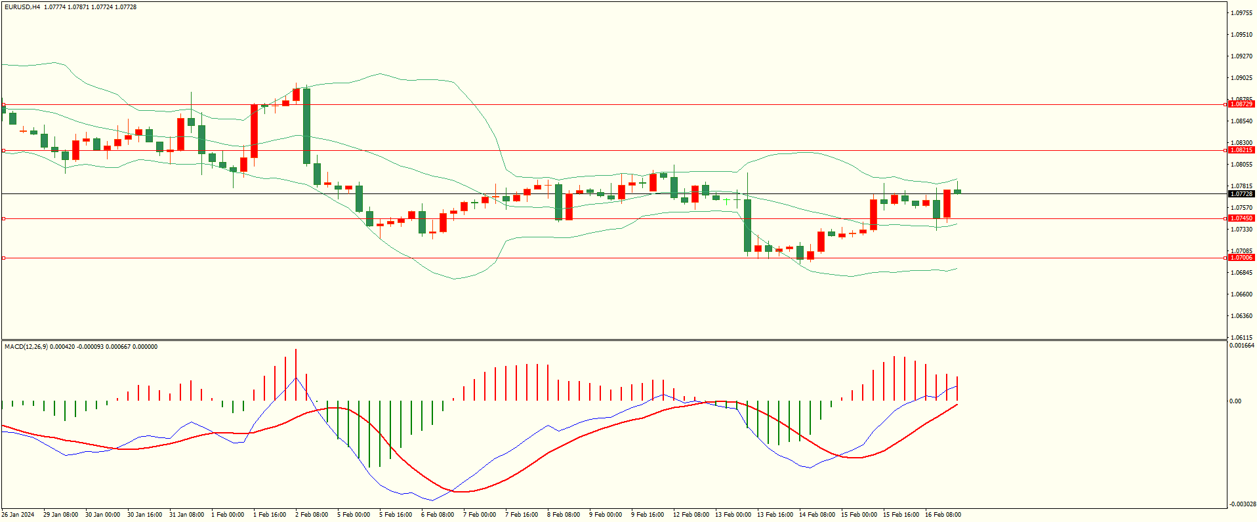The image size is (1257, 522).
Task: Click the large green candle on 2 Feb
Action: click(x=306, y=126)
